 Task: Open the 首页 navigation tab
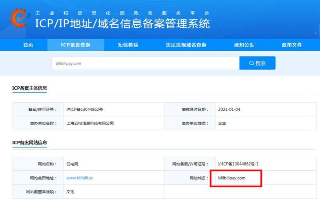pos(28,45)
